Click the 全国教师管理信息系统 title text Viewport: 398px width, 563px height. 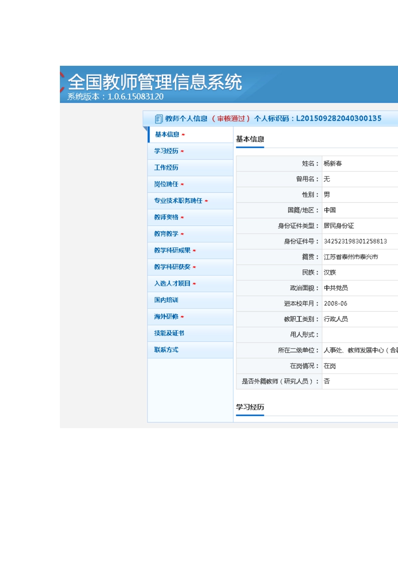point(155,82)
